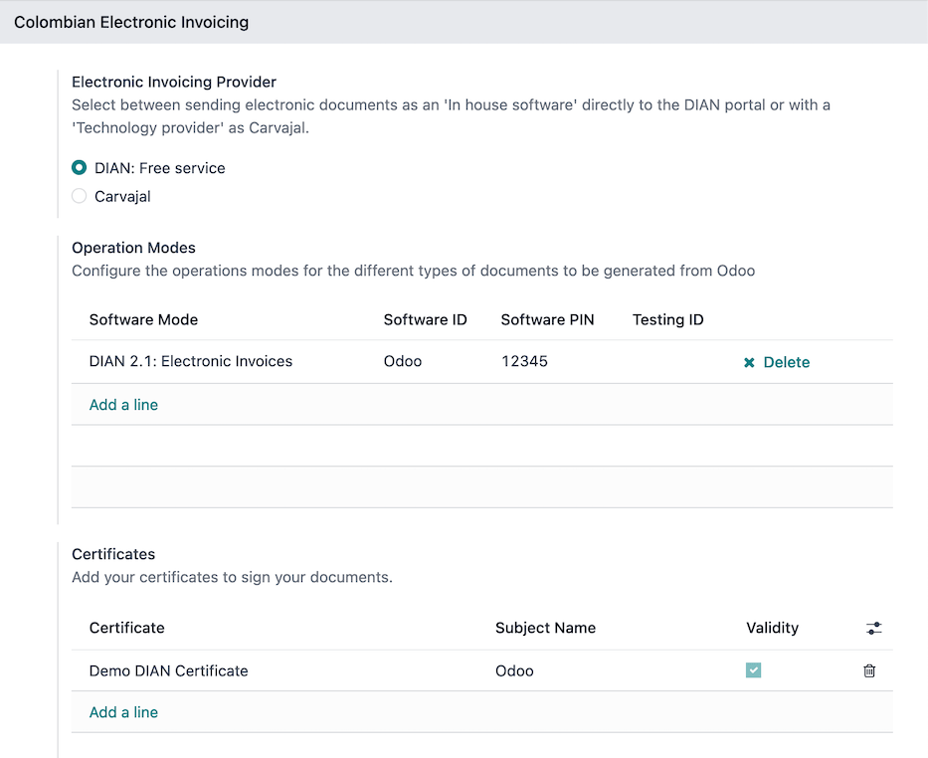
Task: Open the Software Mode selector for DIAN 2.1 row
Action: [x=189, y=361]
